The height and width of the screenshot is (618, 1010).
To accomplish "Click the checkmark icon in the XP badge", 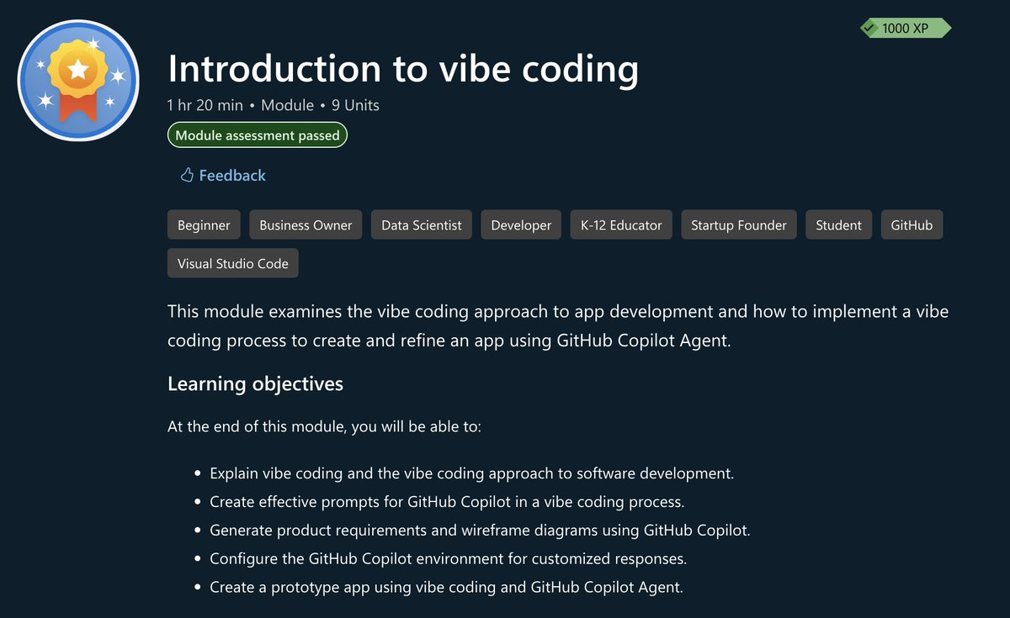I will pyautogui.click(x=868, y=28).
